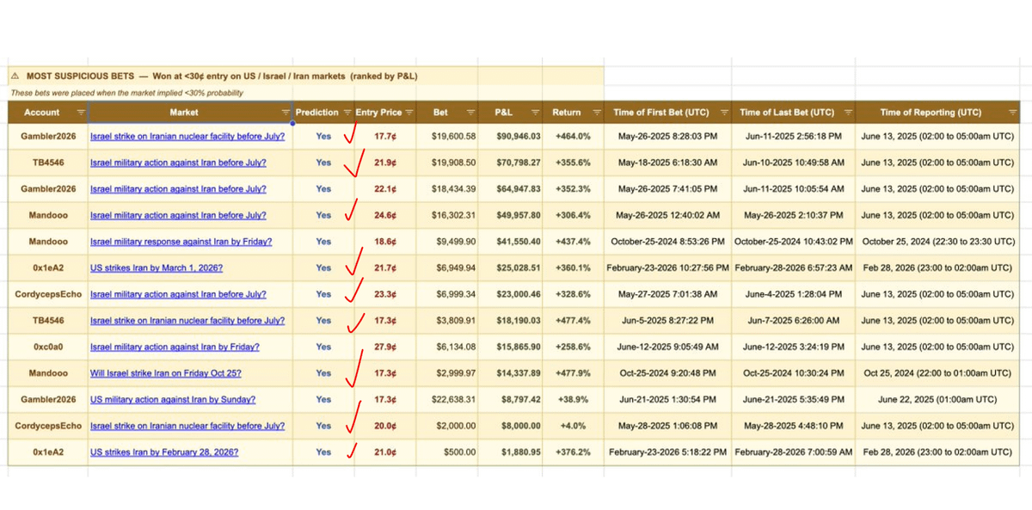Select last bet time February-28-2026 6:57:23 AM
This screenshot has width=1032, height=510.
click(x=794, y=267)
